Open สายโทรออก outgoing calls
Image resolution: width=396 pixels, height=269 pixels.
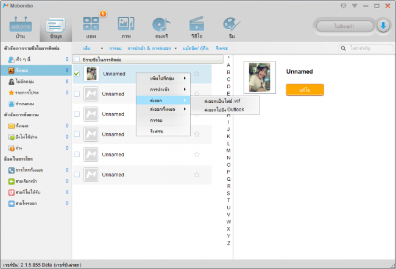coord(36,203)
